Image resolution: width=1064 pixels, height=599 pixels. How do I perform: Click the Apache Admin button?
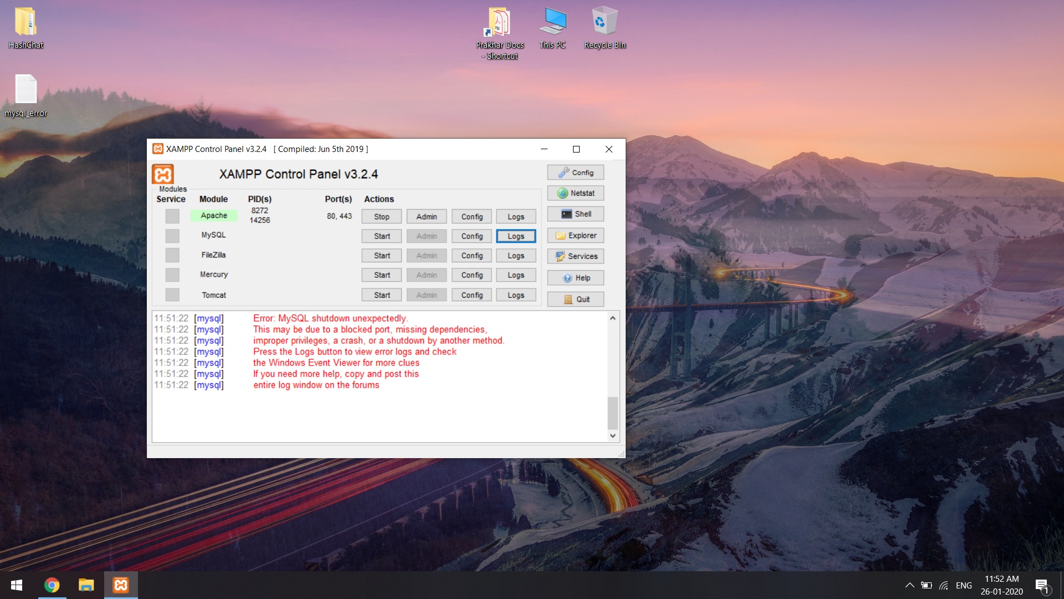(x=426, y=216)
